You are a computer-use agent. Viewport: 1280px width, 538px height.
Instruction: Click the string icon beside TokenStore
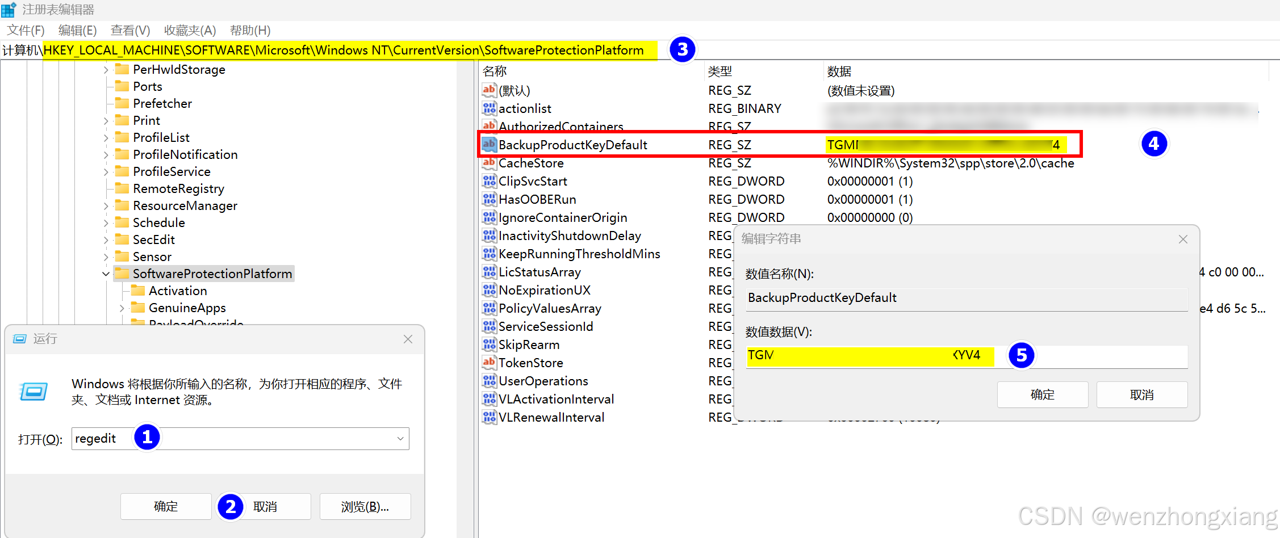489,362
